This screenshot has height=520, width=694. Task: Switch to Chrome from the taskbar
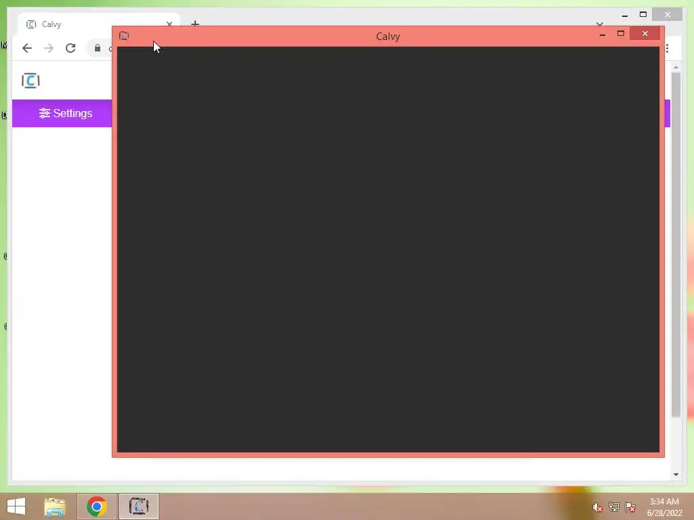click(97, 506)
